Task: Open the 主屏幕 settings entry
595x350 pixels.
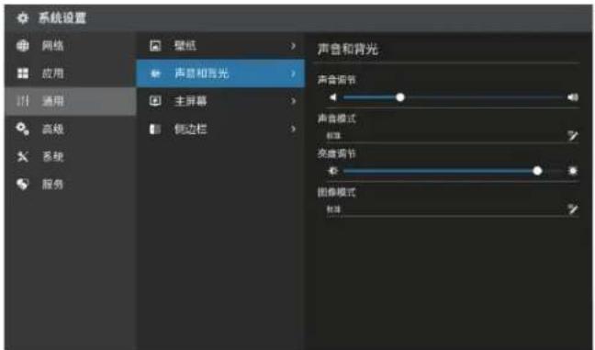Action: click(220, 101)
